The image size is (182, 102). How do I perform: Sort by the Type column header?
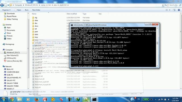(x=84, y=14)
